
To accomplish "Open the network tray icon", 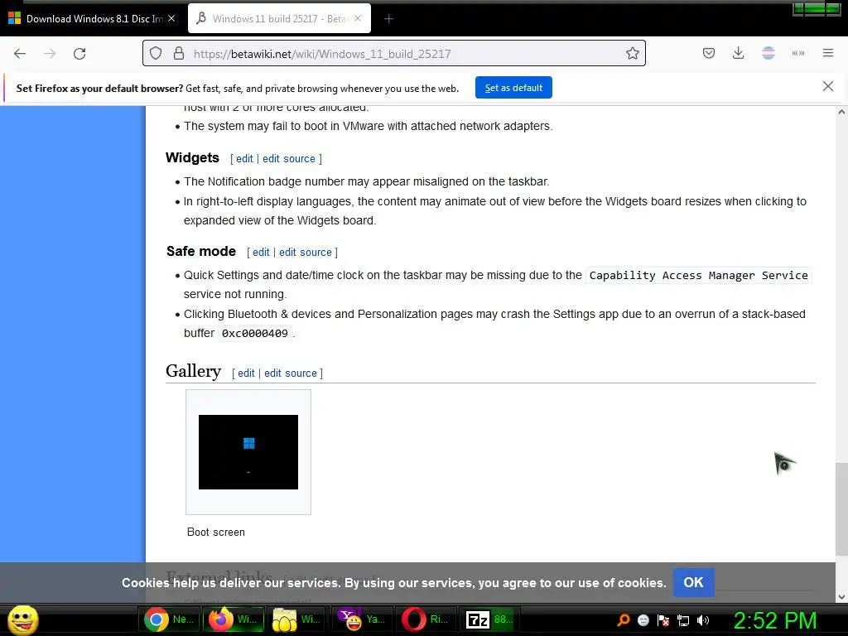I will [x=683, y=620].
